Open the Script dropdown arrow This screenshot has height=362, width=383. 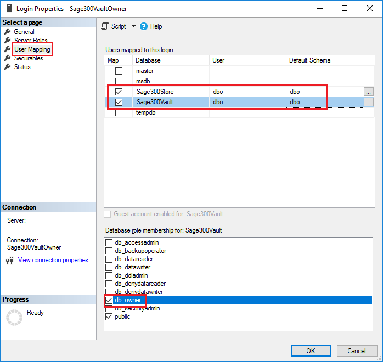[133, 26]
